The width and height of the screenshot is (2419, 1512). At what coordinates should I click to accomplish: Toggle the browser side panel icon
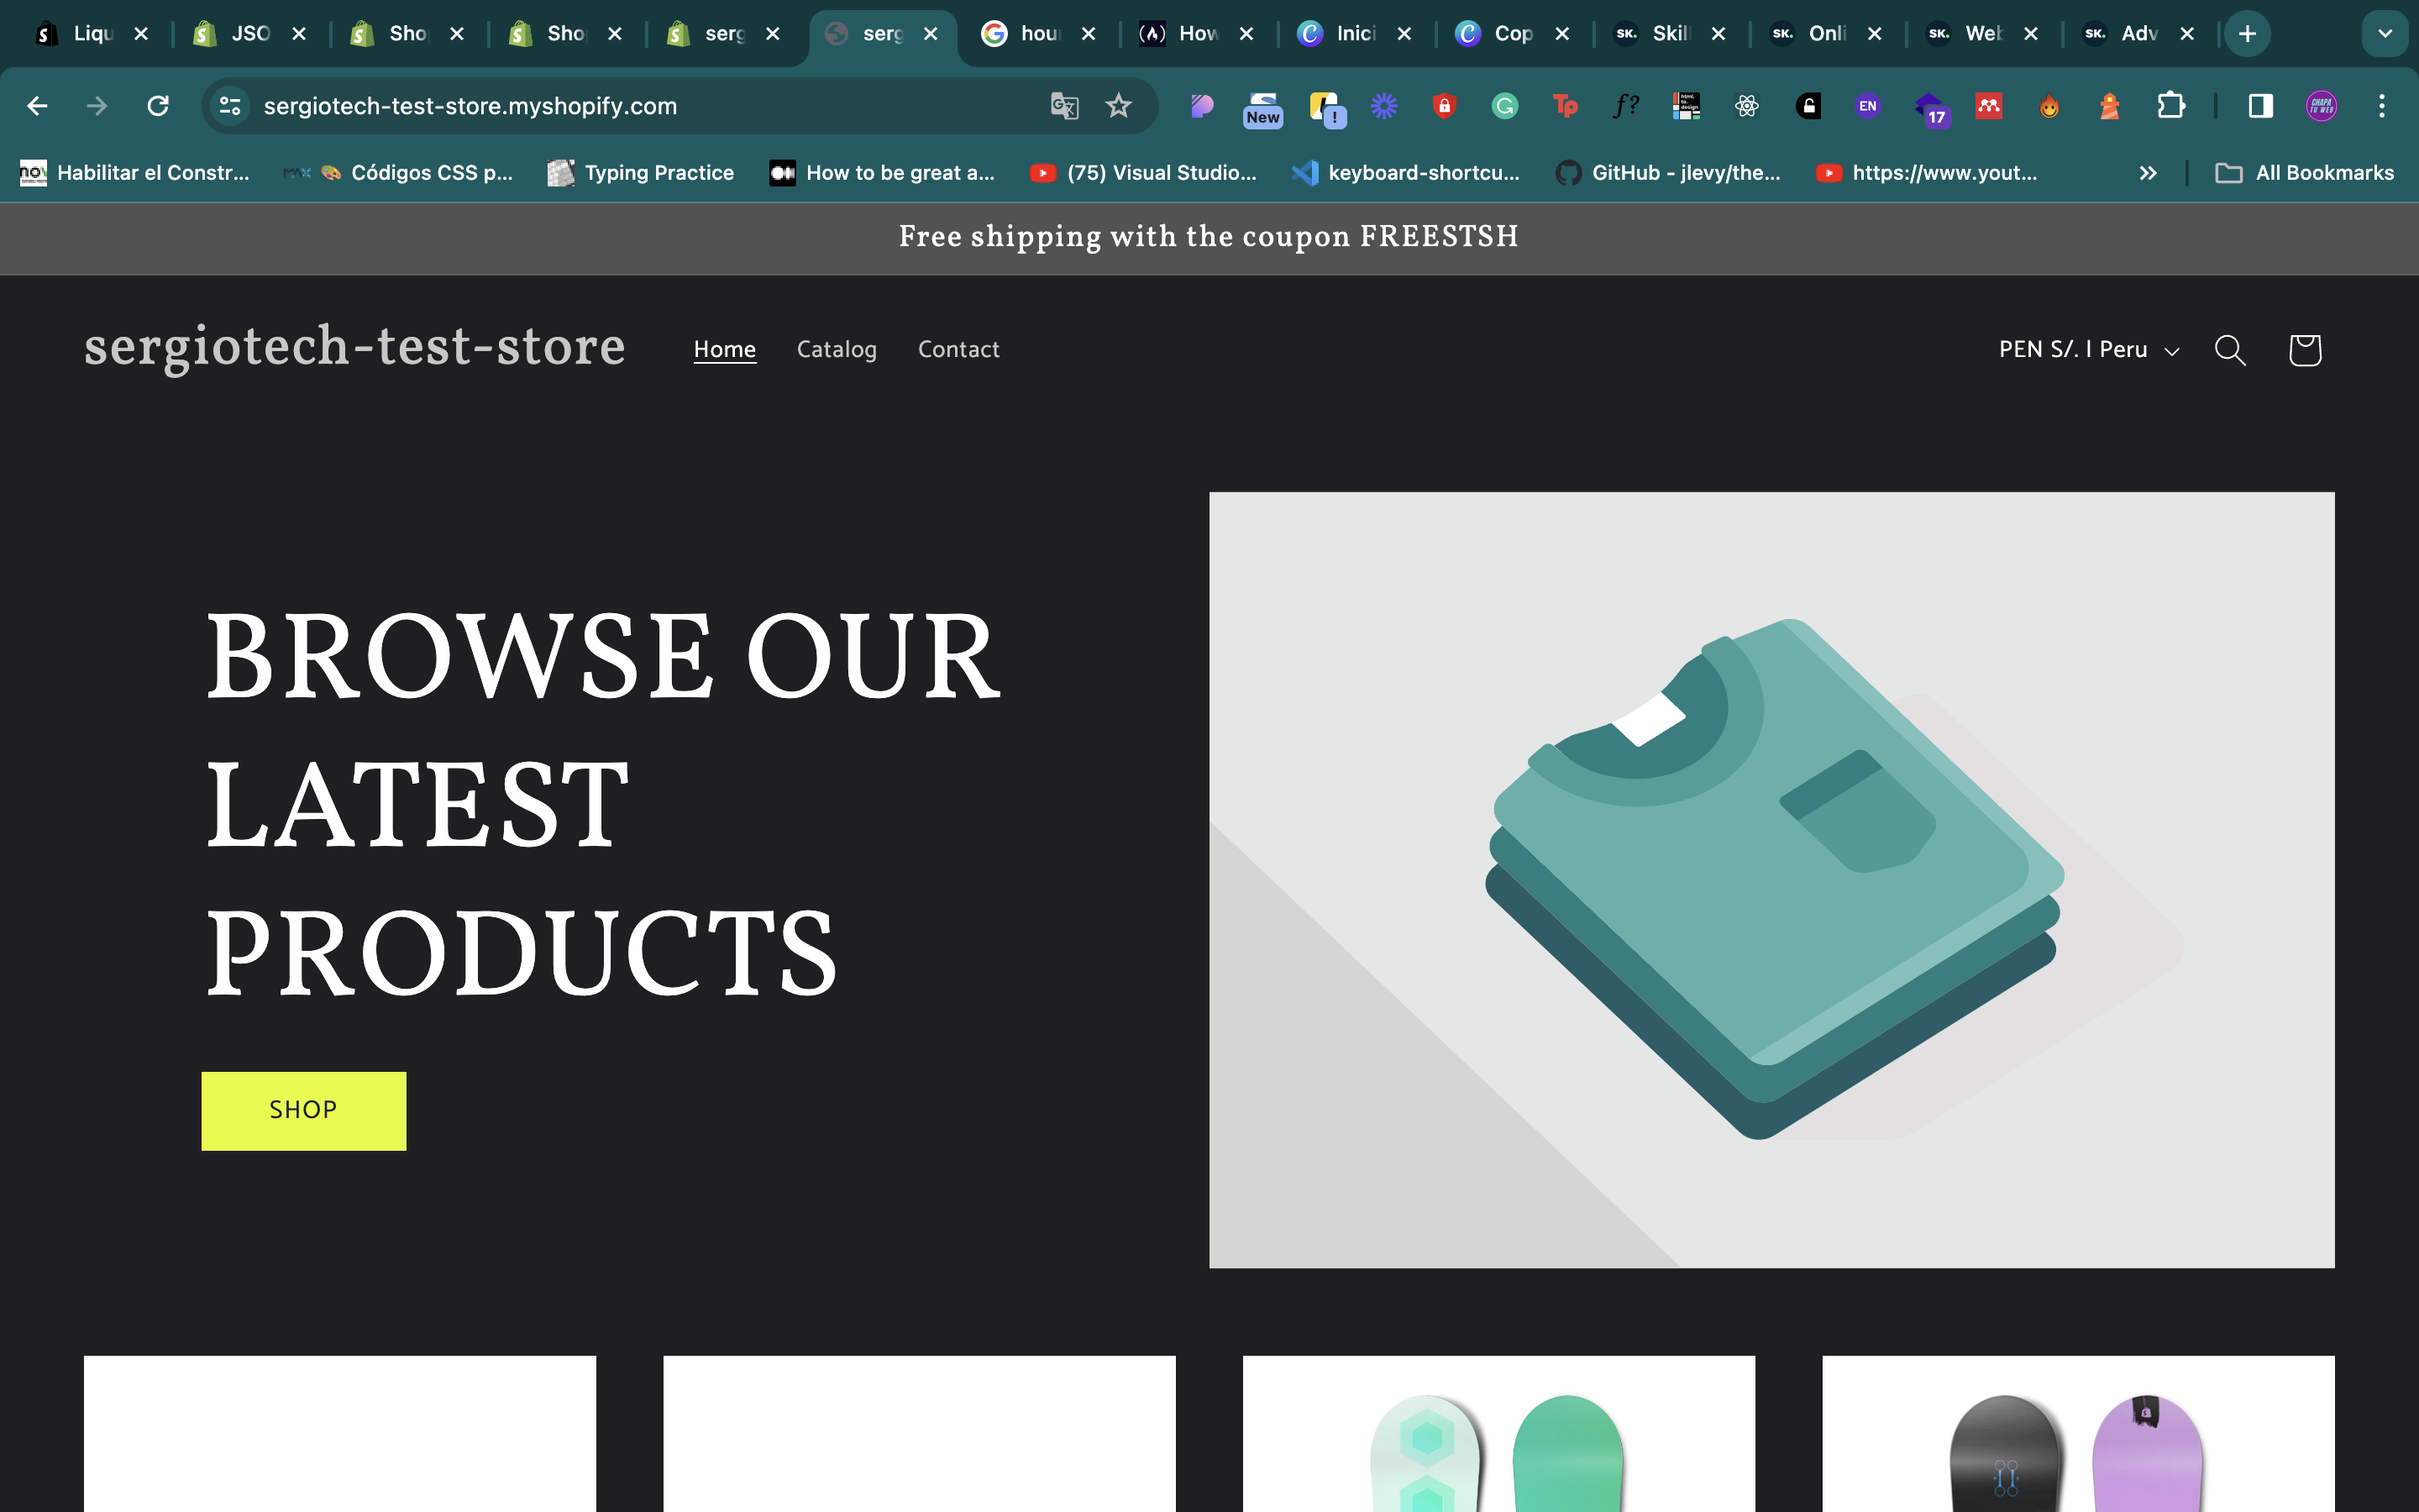point(2261,106)
